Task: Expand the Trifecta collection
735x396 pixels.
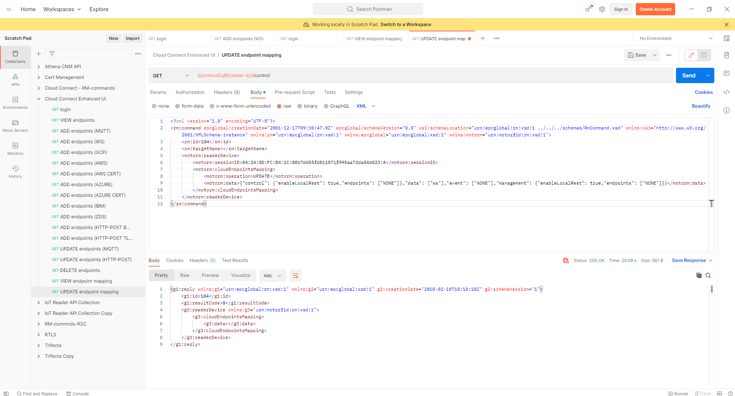Action: coord(39,345)
